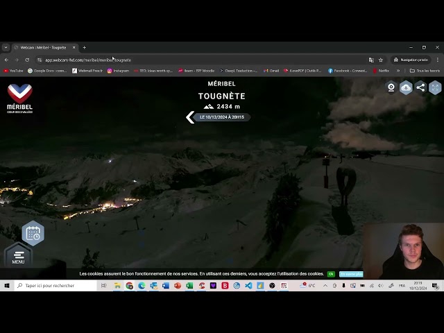Open the weather widget showing 6°C

pyautogui.click(x=308, y=285)
